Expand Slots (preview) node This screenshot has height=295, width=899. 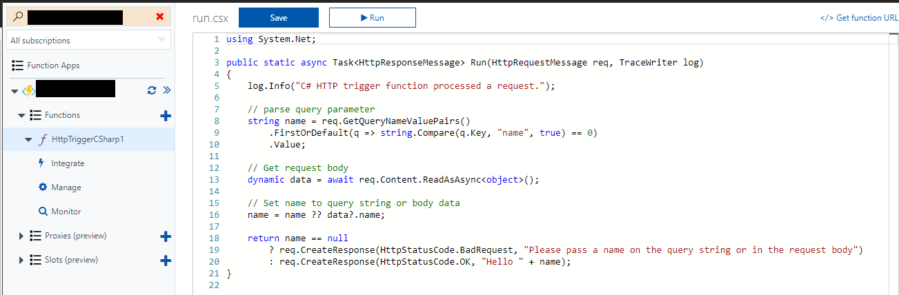(22, 261)
